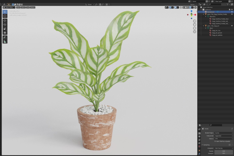Open the Integrator Path Tracing dropdown

click(223, 148)
